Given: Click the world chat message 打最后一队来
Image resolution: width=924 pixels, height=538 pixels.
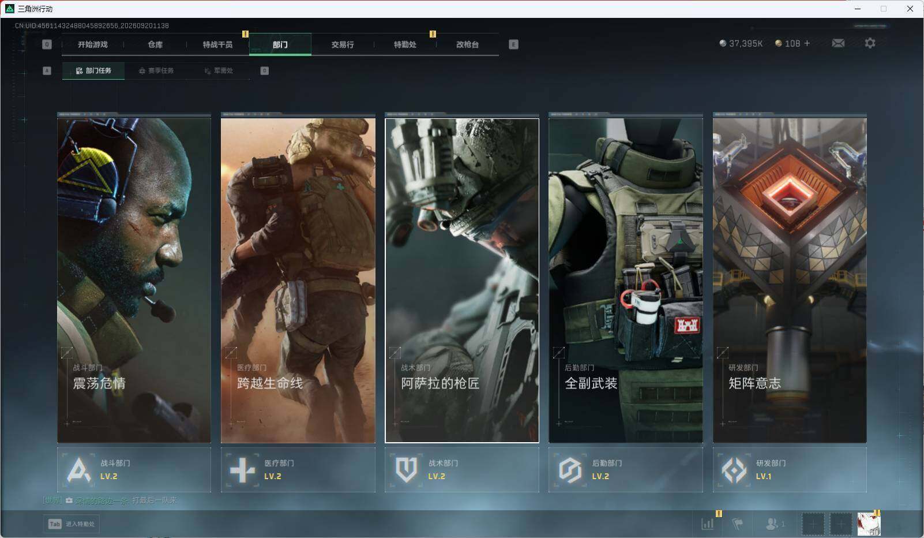Looking at the screenshot, I should pyautogui.click(x=155, y=500).
